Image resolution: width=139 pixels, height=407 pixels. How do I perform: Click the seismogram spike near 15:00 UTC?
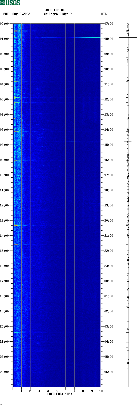point(128,142)
